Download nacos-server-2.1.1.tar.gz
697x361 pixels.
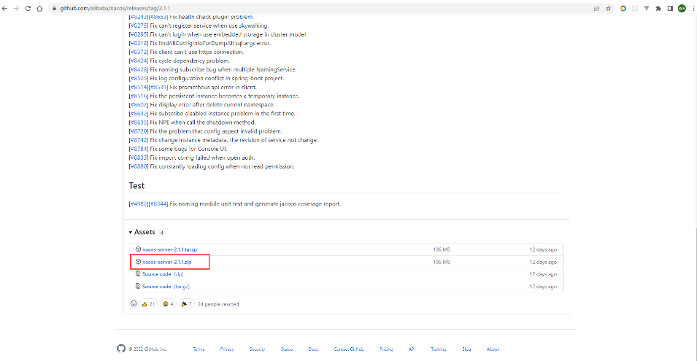tap(170, 249)
